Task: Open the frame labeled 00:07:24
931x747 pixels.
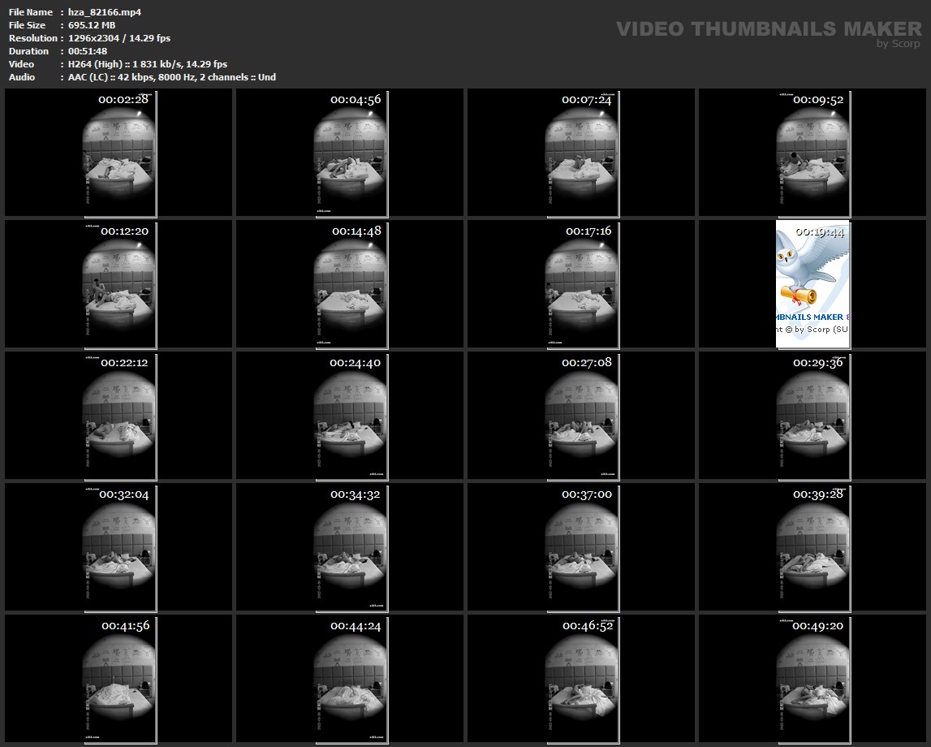Action: [581, 152]
